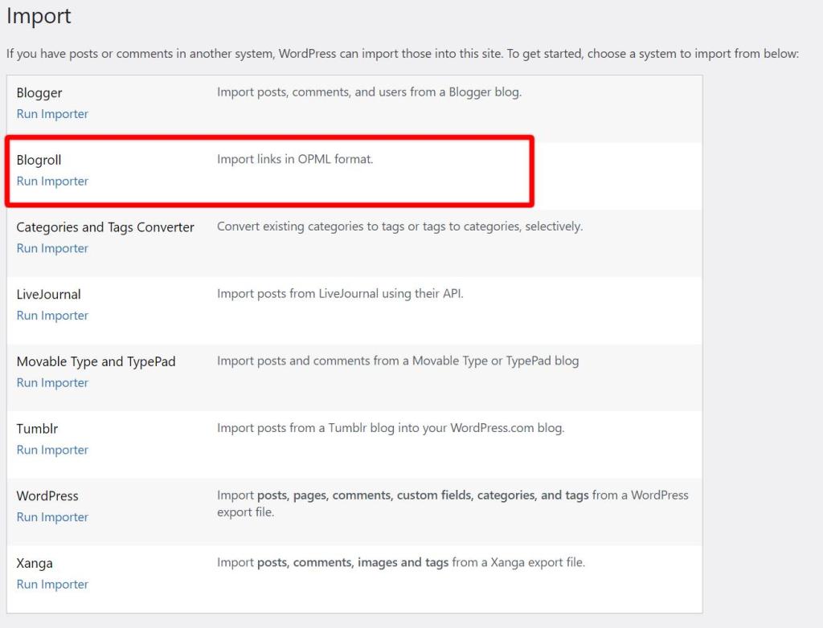The width and height of the screenshot is (823, 628).
Task: Run Importer for Movable Type and TypePad
Action: 52,382
